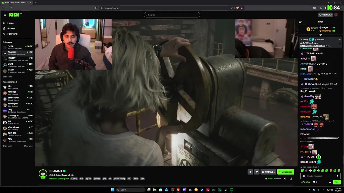The width and height of the screenshot is (344, 193).
Task: Go to Home in sidebar
Action: point(10,23)
